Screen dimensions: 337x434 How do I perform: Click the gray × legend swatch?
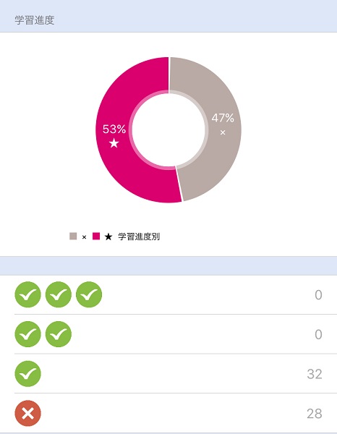pyautogui.click(x=73, y=236)
